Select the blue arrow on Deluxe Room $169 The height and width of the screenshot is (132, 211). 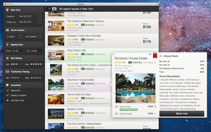point(155,107)
